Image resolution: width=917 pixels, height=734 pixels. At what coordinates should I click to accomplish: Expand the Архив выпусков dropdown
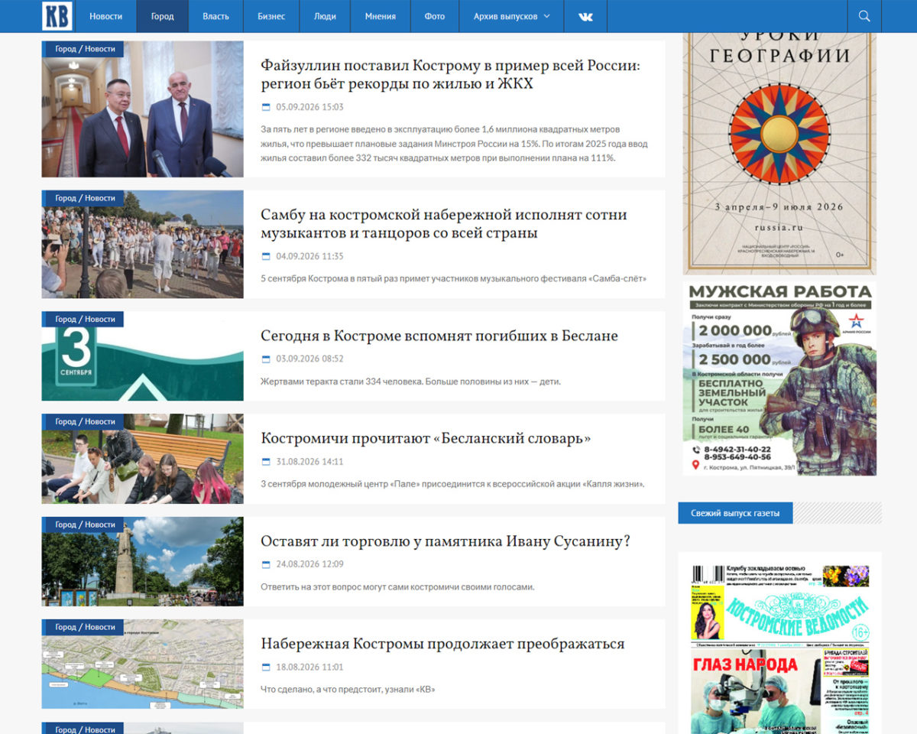[511, 16]
